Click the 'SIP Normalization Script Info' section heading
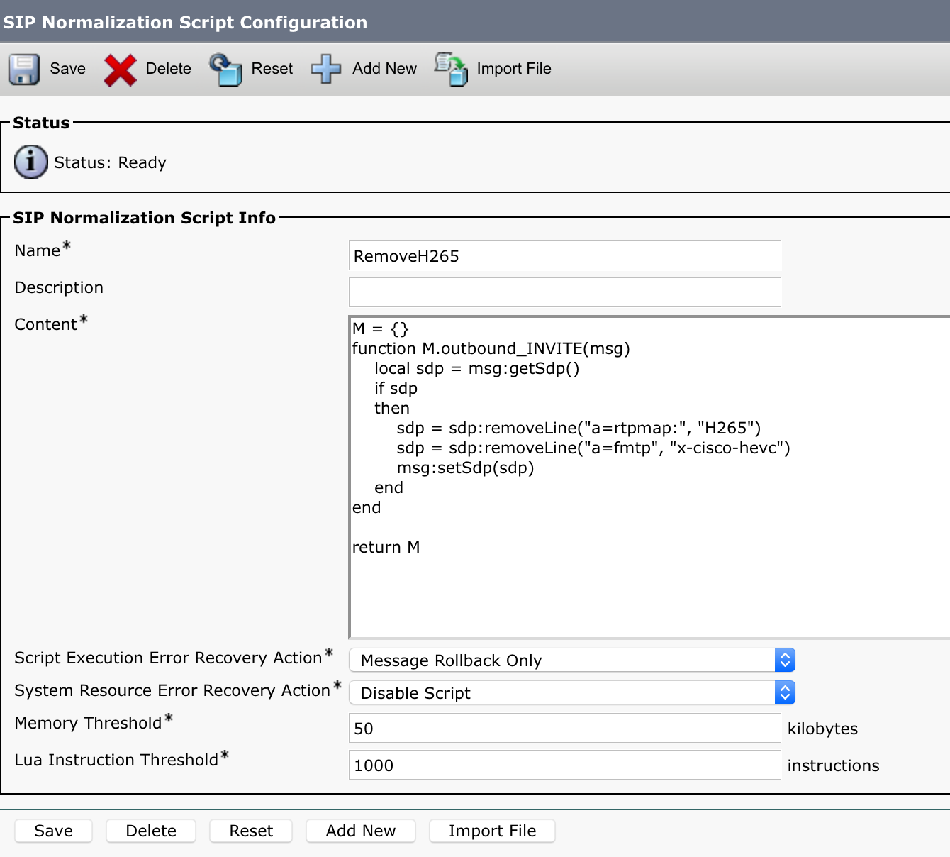This screenshot has height=857, width=950. [x=144, y=218]
